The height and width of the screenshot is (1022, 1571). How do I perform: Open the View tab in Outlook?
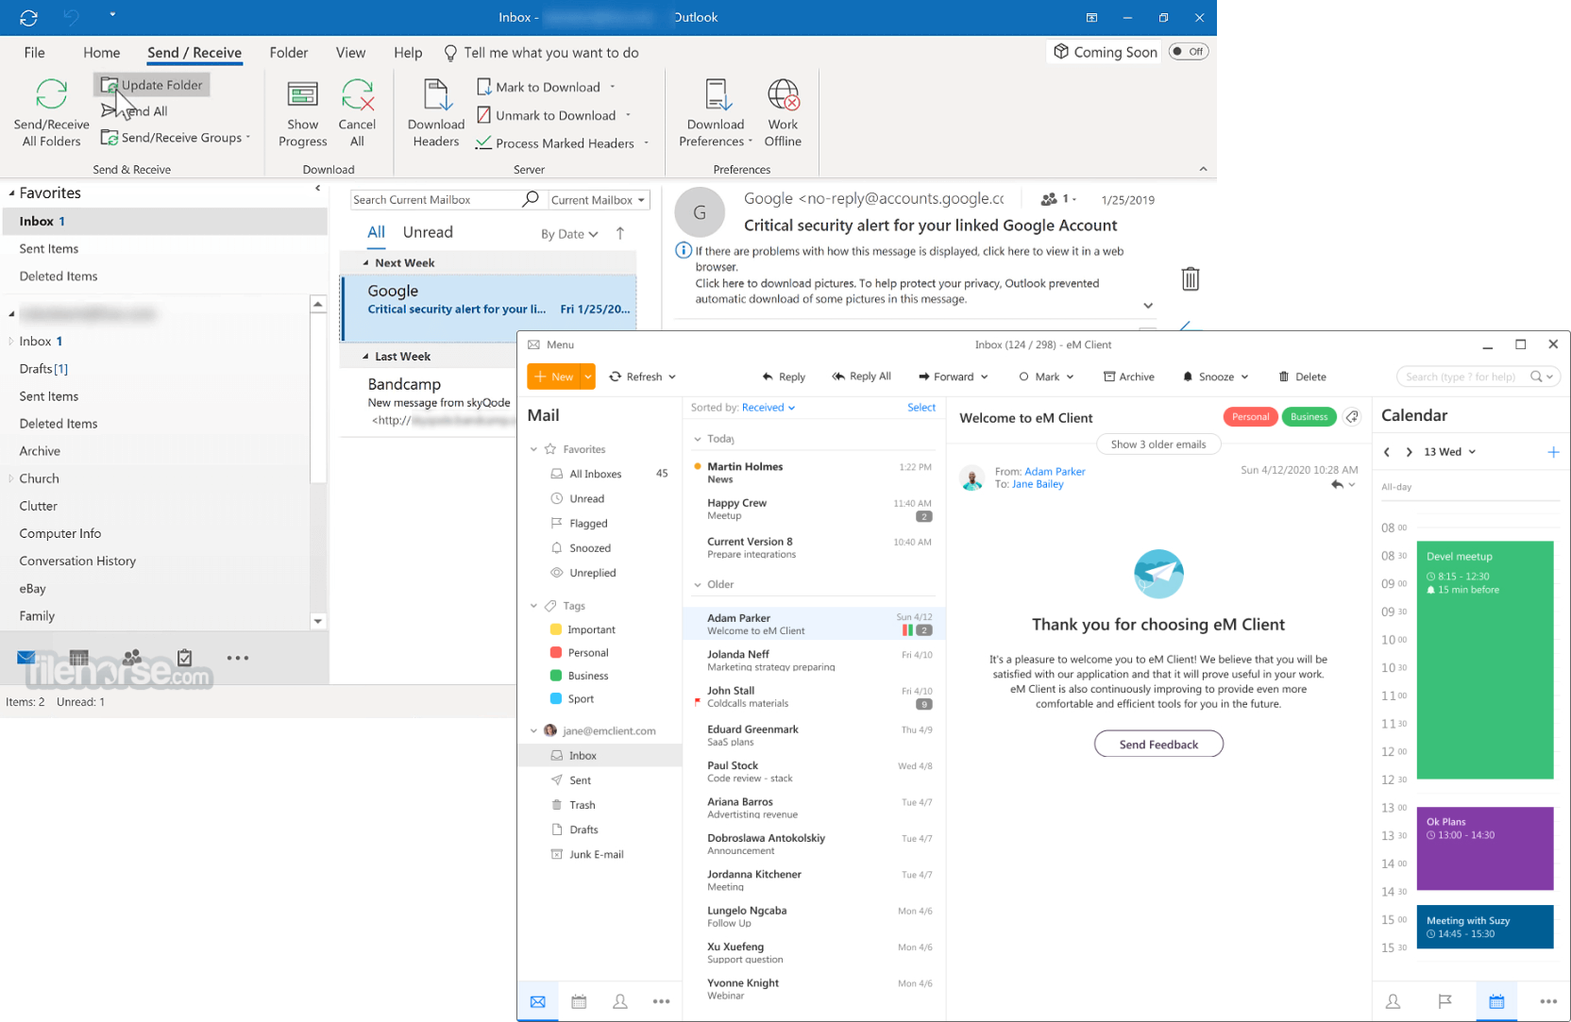[350, 53]
